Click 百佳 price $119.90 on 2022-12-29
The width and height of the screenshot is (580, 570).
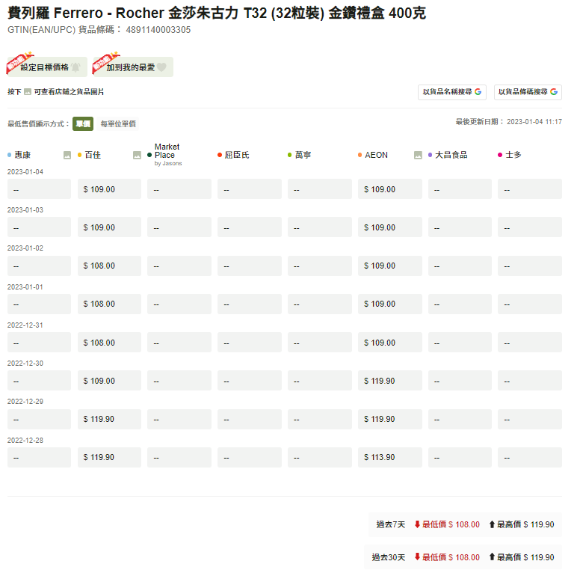click(109, 419)
